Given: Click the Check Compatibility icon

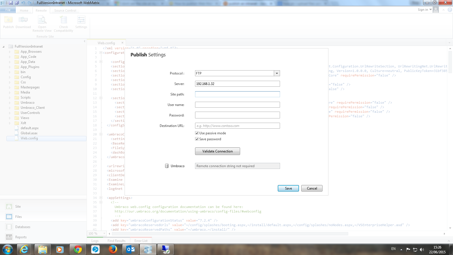Looking at the screenshot, I should pyautogui.click(x=63, y=20).
